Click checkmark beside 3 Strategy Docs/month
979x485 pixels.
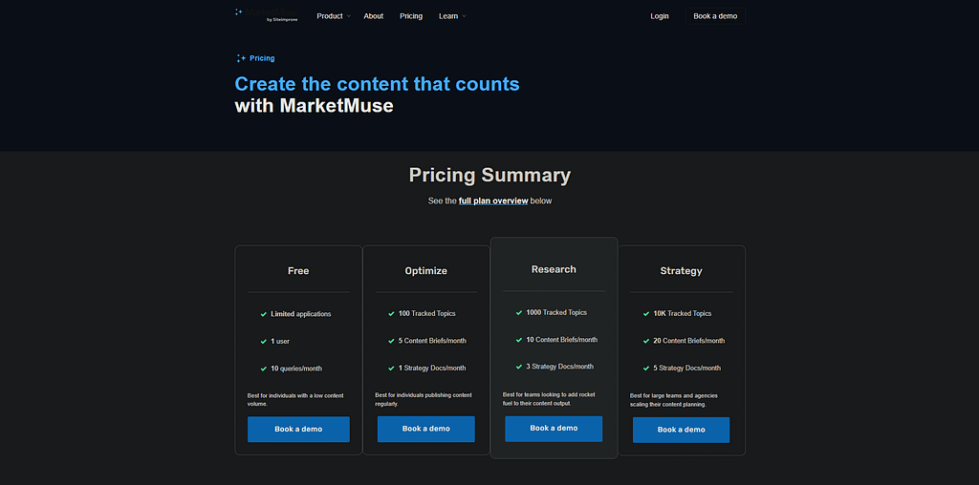519,367
